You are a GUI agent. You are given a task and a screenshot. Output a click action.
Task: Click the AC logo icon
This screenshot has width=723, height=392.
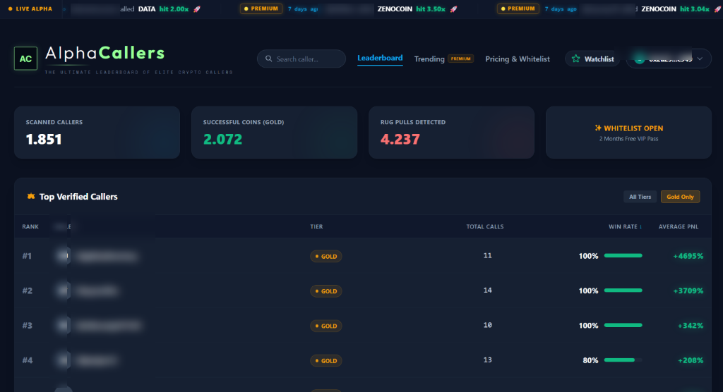(x=25, y=59)
